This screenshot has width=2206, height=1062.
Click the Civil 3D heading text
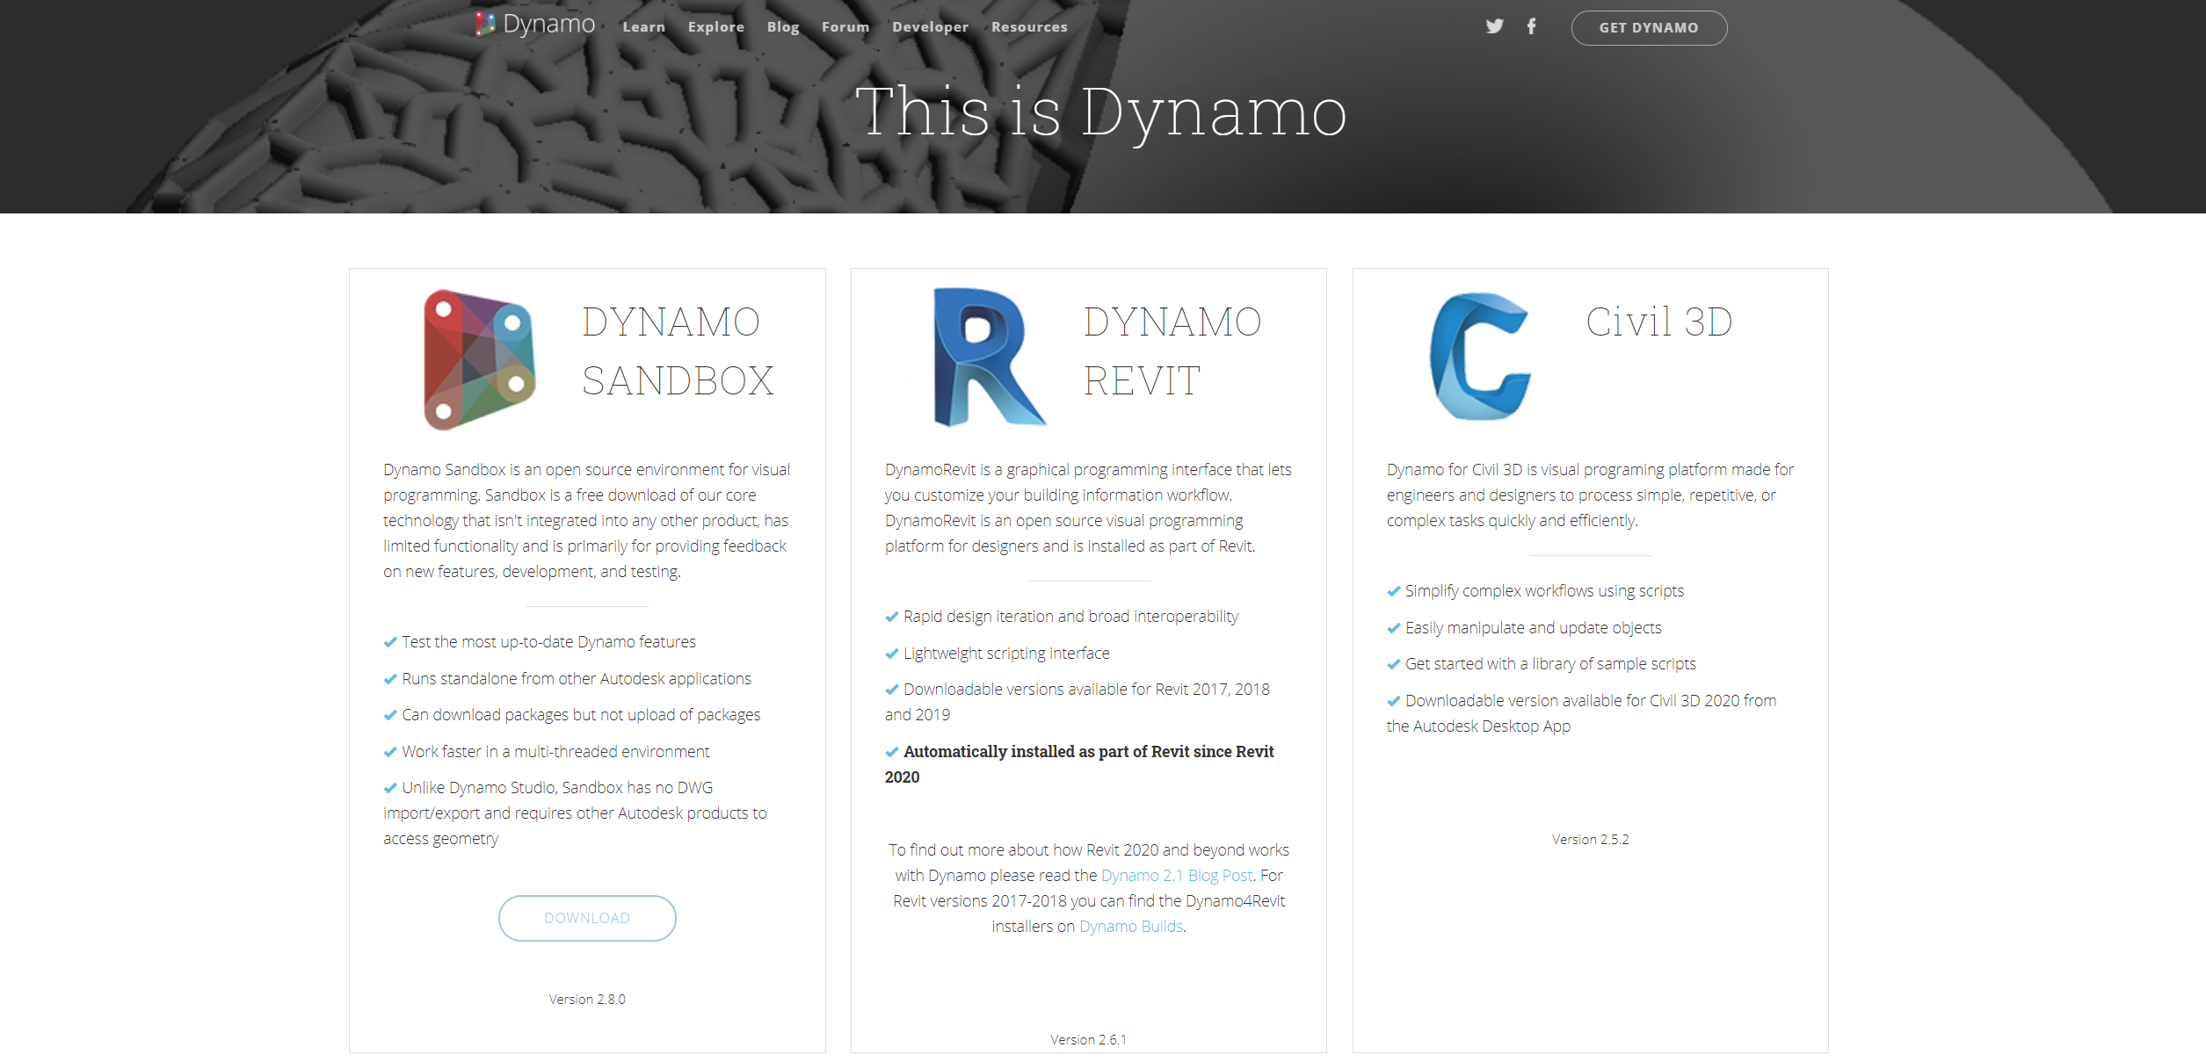coord(1658,321)
